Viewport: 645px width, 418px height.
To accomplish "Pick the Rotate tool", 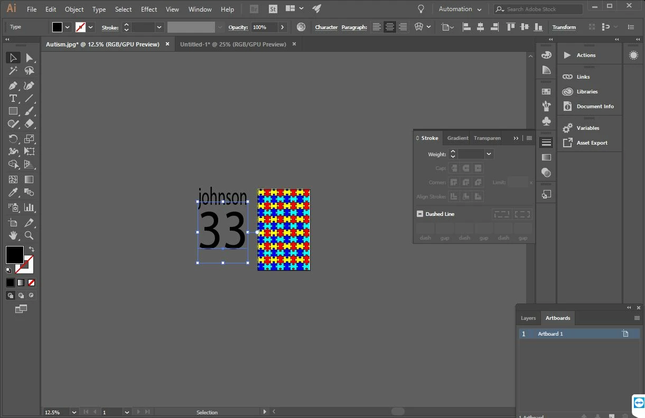I will point(13,139).
